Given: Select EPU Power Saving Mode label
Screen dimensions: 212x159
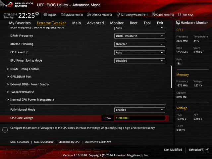Looking at the screenshot, I should coord(26,61).
